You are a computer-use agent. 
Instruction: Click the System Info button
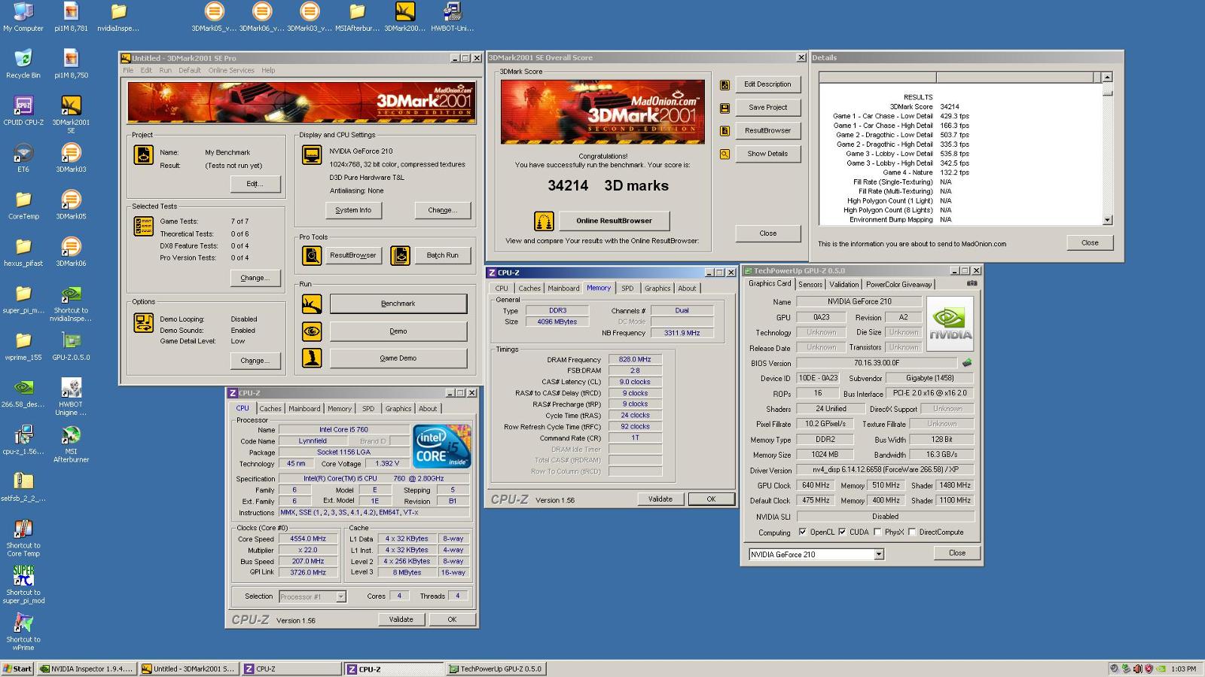(353, 210)
